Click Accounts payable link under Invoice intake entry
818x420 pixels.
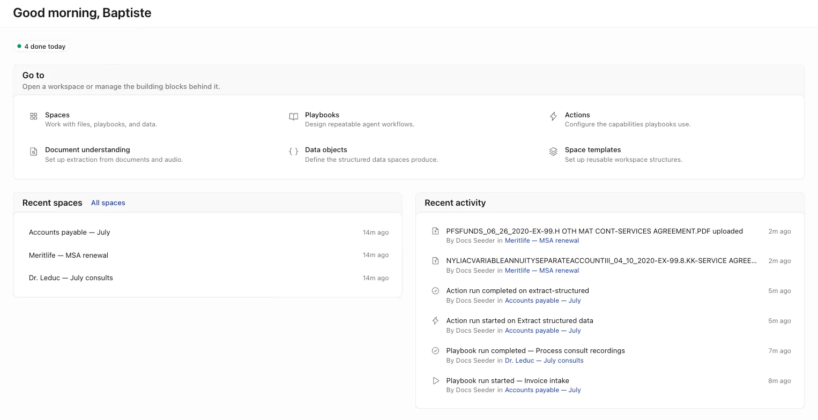point(543,390)
